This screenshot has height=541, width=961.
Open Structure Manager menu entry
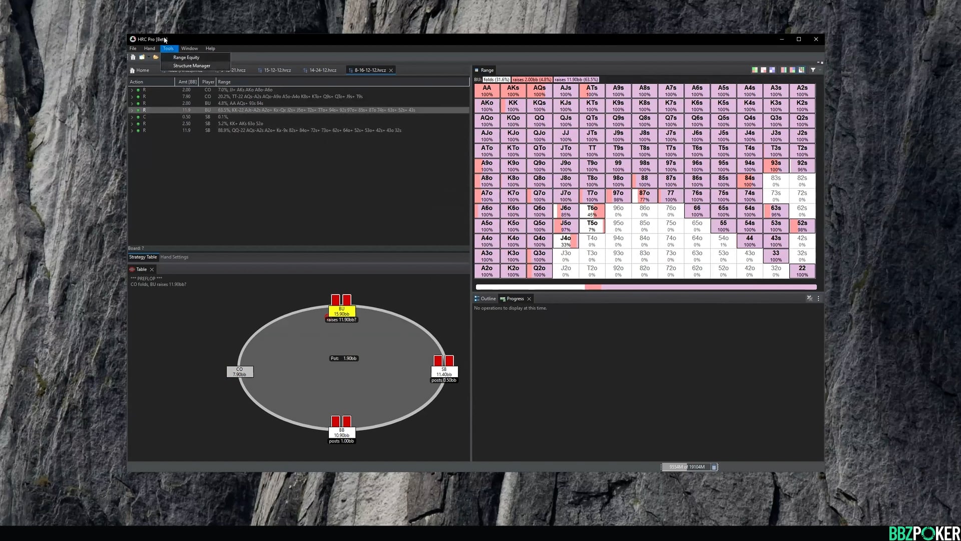[x=191, y=66]
